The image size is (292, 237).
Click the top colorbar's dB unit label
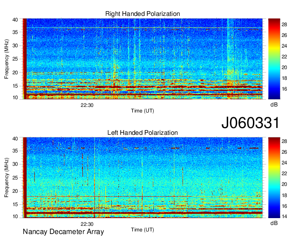(274, 105)
